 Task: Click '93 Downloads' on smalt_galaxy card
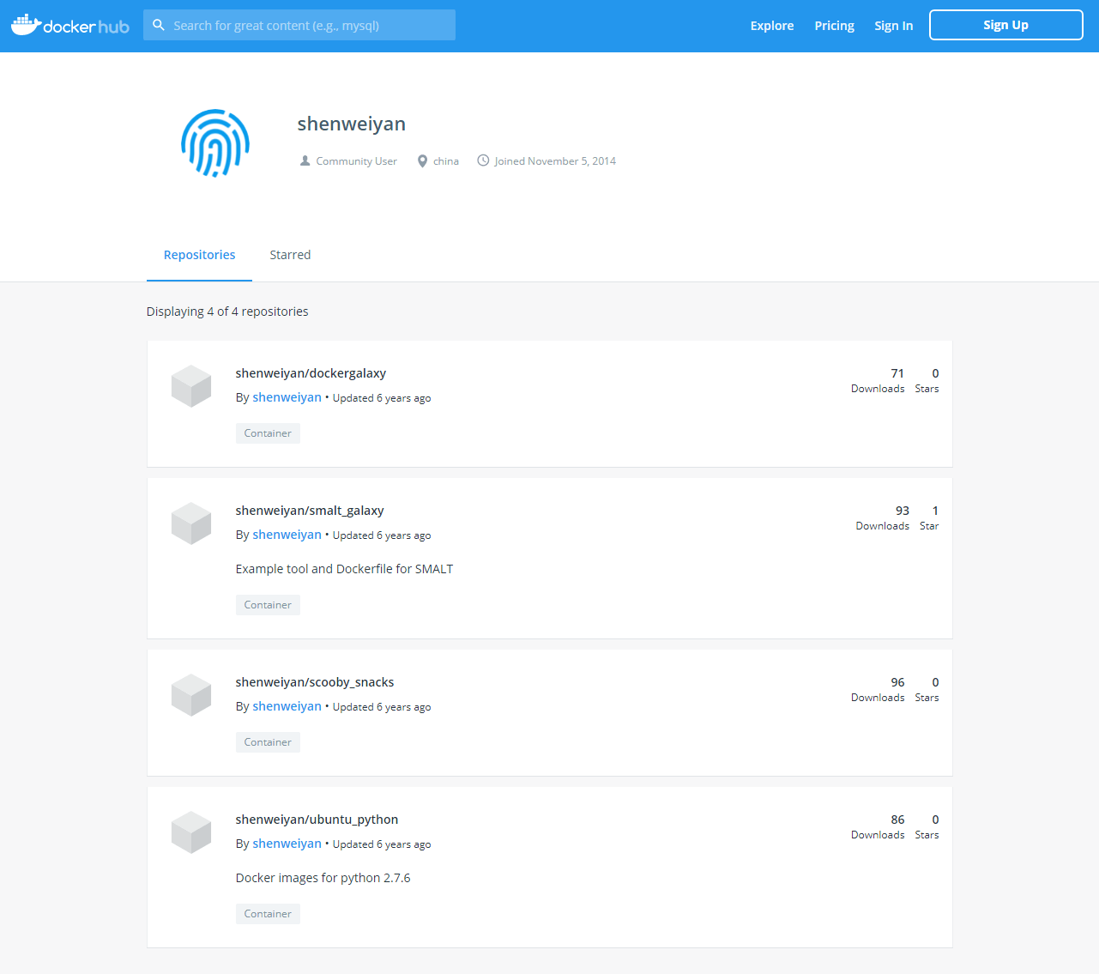[882, 517]
